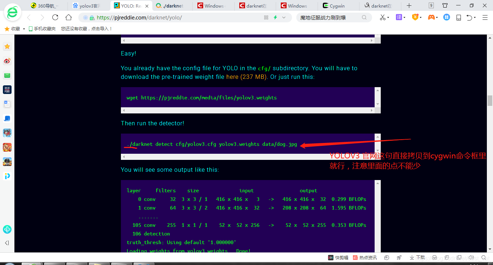Click the skin shirt icon
The image size is (493, 265).
point(445,5)
